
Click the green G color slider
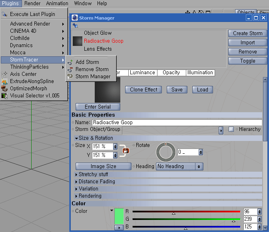pyautogui.click(x=186, y=220)
